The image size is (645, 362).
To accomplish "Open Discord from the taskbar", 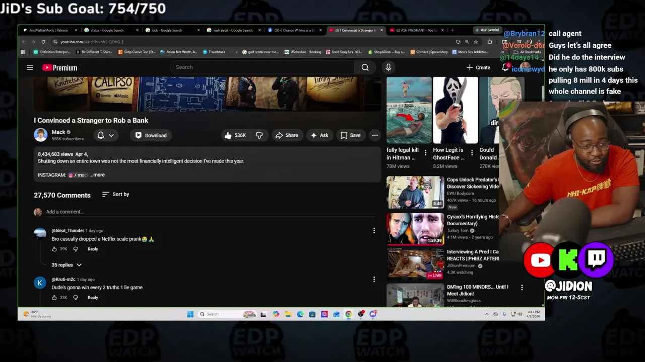I will pyautogui.click(x=373, y=314).
